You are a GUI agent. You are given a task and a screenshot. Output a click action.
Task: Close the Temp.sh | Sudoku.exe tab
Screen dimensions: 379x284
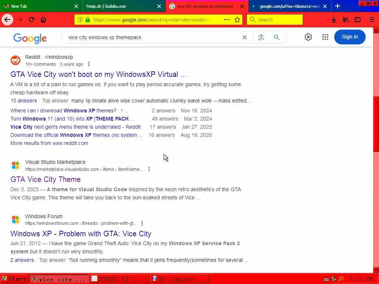tap(159, 6)
